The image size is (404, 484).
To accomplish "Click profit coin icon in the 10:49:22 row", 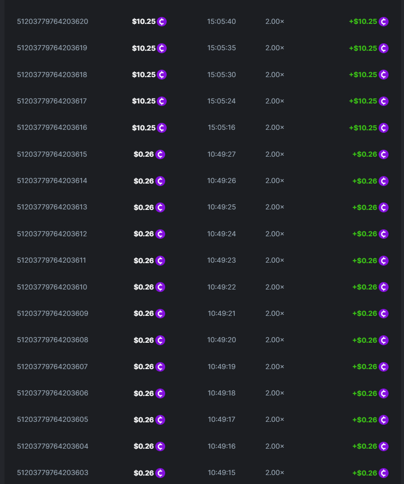I will (384, 287).
